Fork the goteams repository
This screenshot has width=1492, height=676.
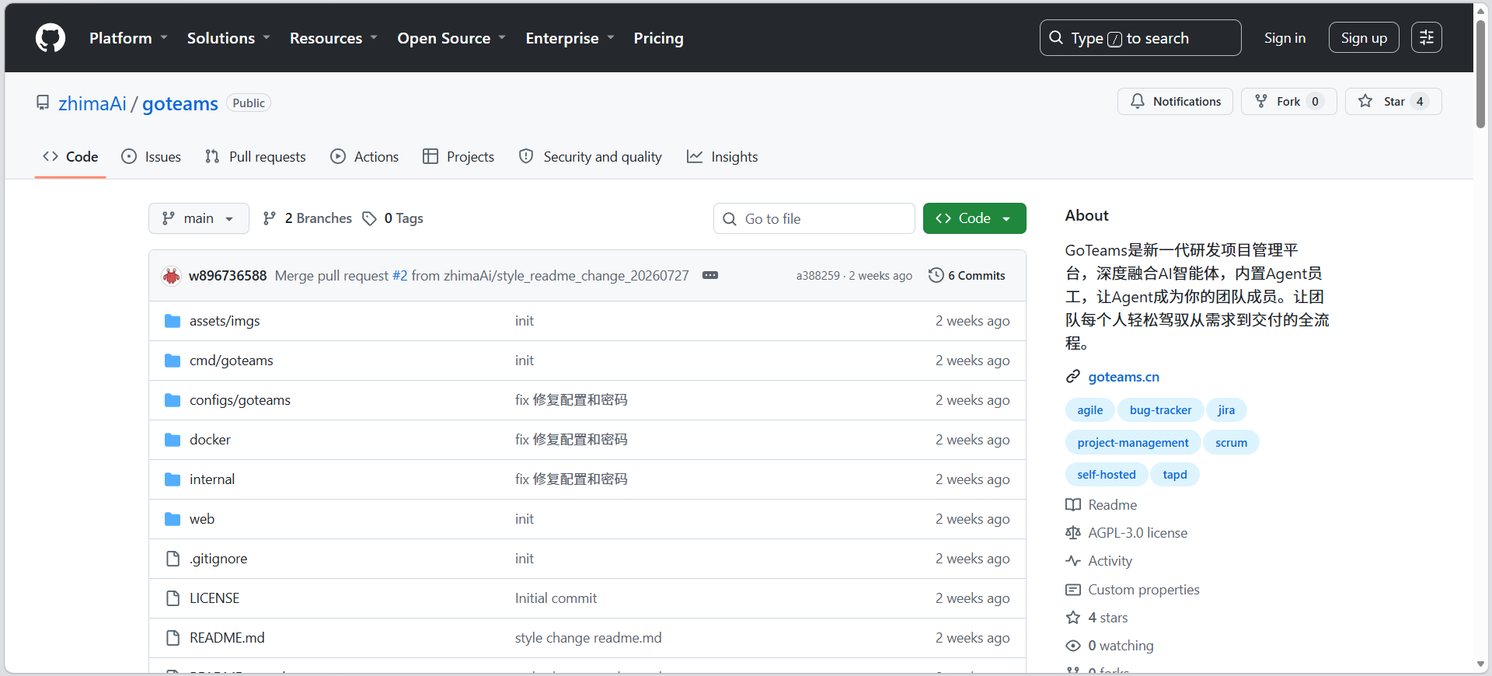[1288, 102]
